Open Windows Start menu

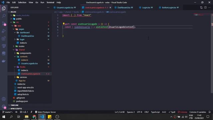click(4, 117)
